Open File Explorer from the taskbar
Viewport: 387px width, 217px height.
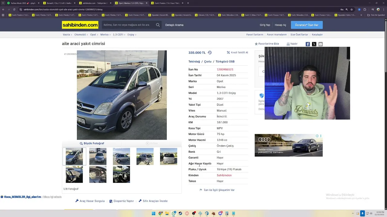167,213
